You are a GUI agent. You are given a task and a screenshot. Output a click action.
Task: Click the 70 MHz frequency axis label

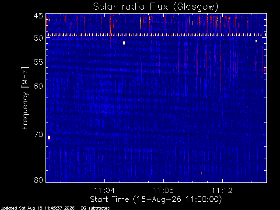tap(38, 134)
